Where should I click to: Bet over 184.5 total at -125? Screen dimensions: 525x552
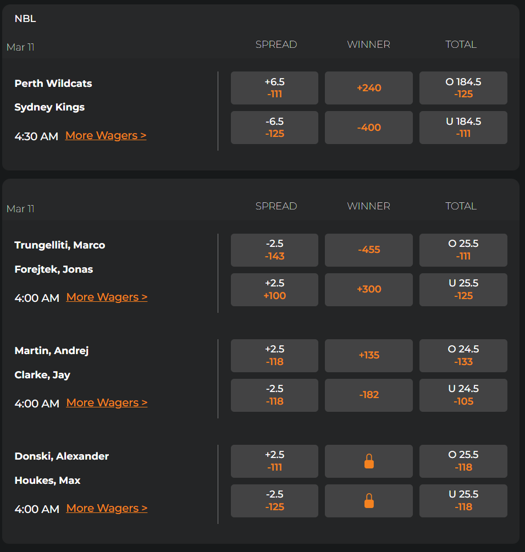(x=463, y=88)
